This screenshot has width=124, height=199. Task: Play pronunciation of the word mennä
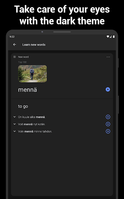coord(108,90)
